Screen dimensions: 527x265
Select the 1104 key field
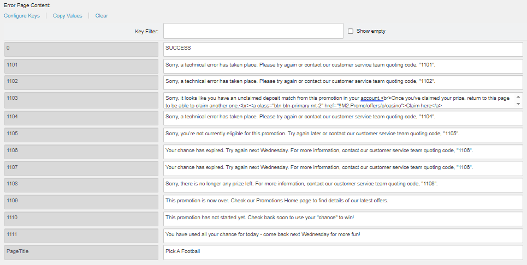81,118
